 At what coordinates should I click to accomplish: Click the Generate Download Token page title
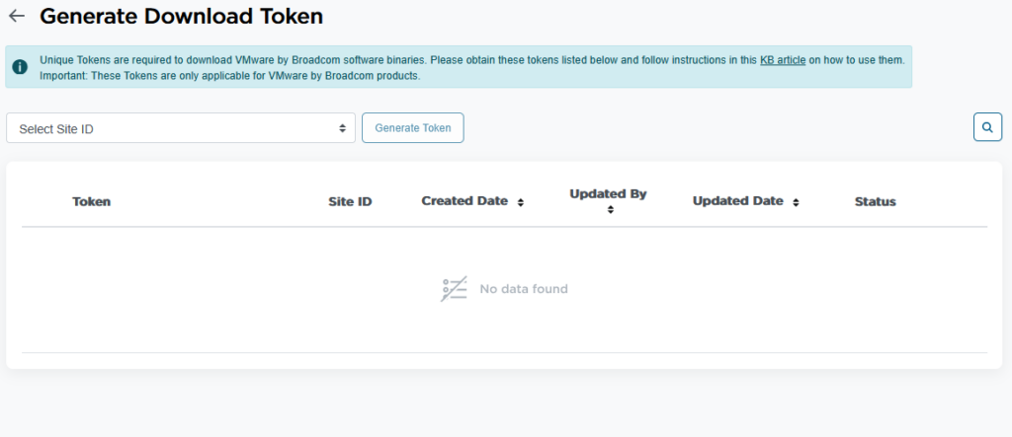click(x=181, y=17)
